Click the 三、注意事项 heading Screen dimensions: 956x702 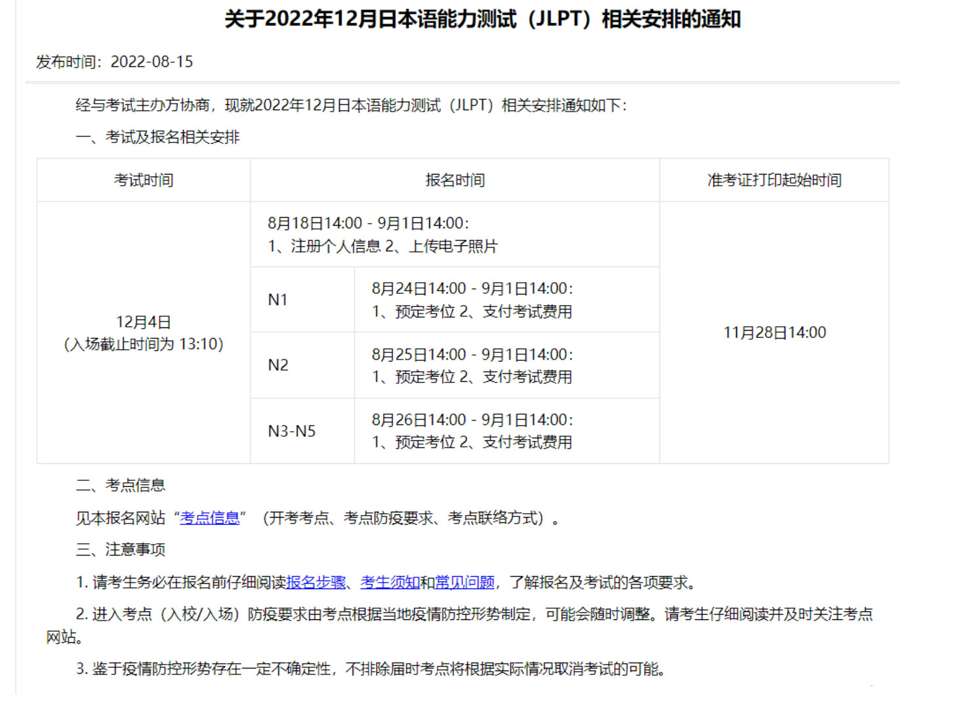pyautogui.click(x=121, y=550)
